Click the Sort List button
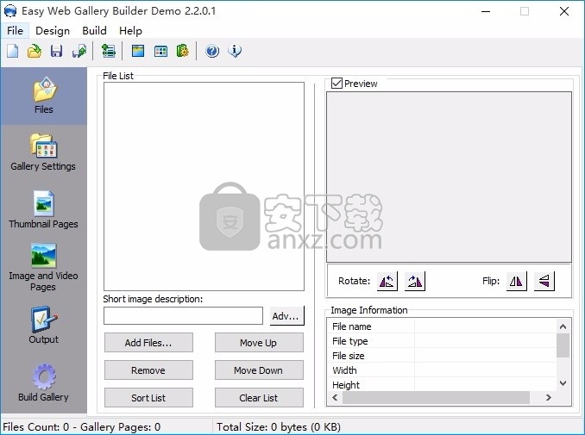 148,398
